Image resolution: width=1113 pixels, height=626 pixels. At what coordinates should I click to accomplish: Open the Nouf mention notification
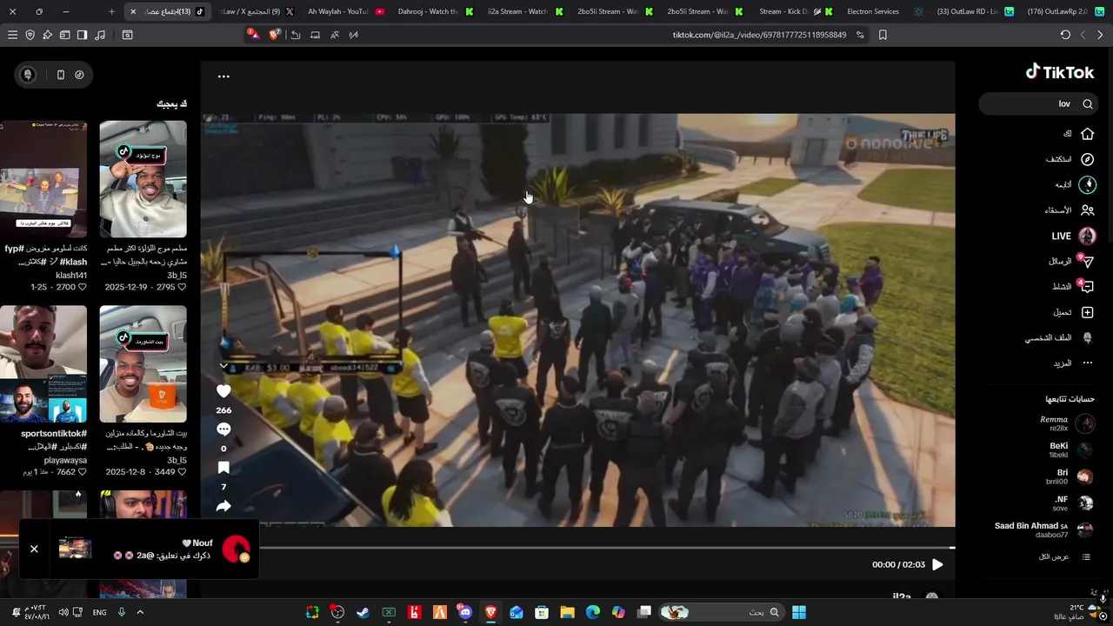[x=139, y=549]
